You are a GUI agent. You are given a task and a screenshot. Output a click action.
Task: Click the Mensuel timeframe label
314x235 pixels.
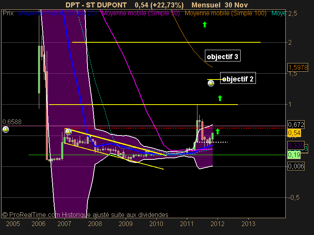pyautogui.click(x=206, y=5)
